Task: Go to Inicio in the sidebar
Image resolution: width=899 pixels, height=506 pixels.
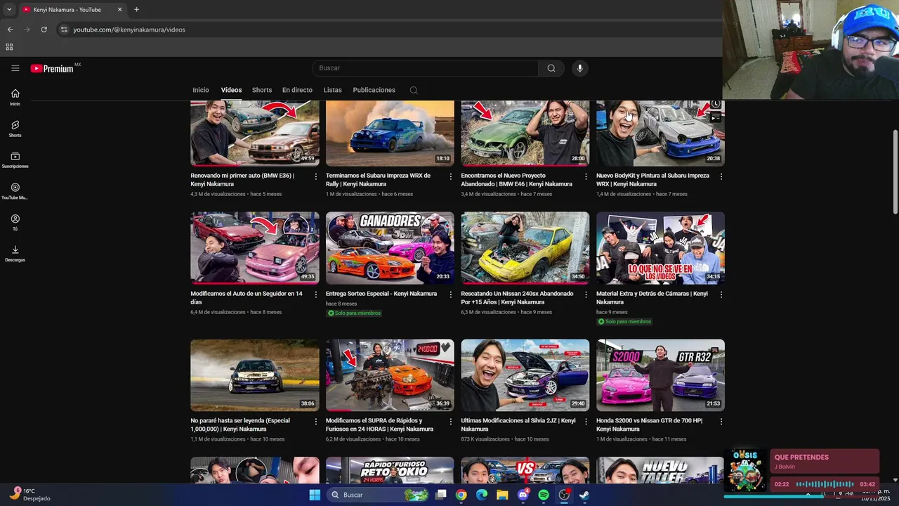Action: pyautogui.click(x=15, y=98)
